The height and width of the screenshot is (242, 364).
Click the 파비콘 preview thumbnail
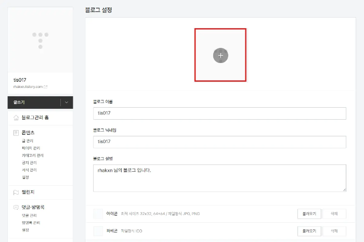[98, 231]
